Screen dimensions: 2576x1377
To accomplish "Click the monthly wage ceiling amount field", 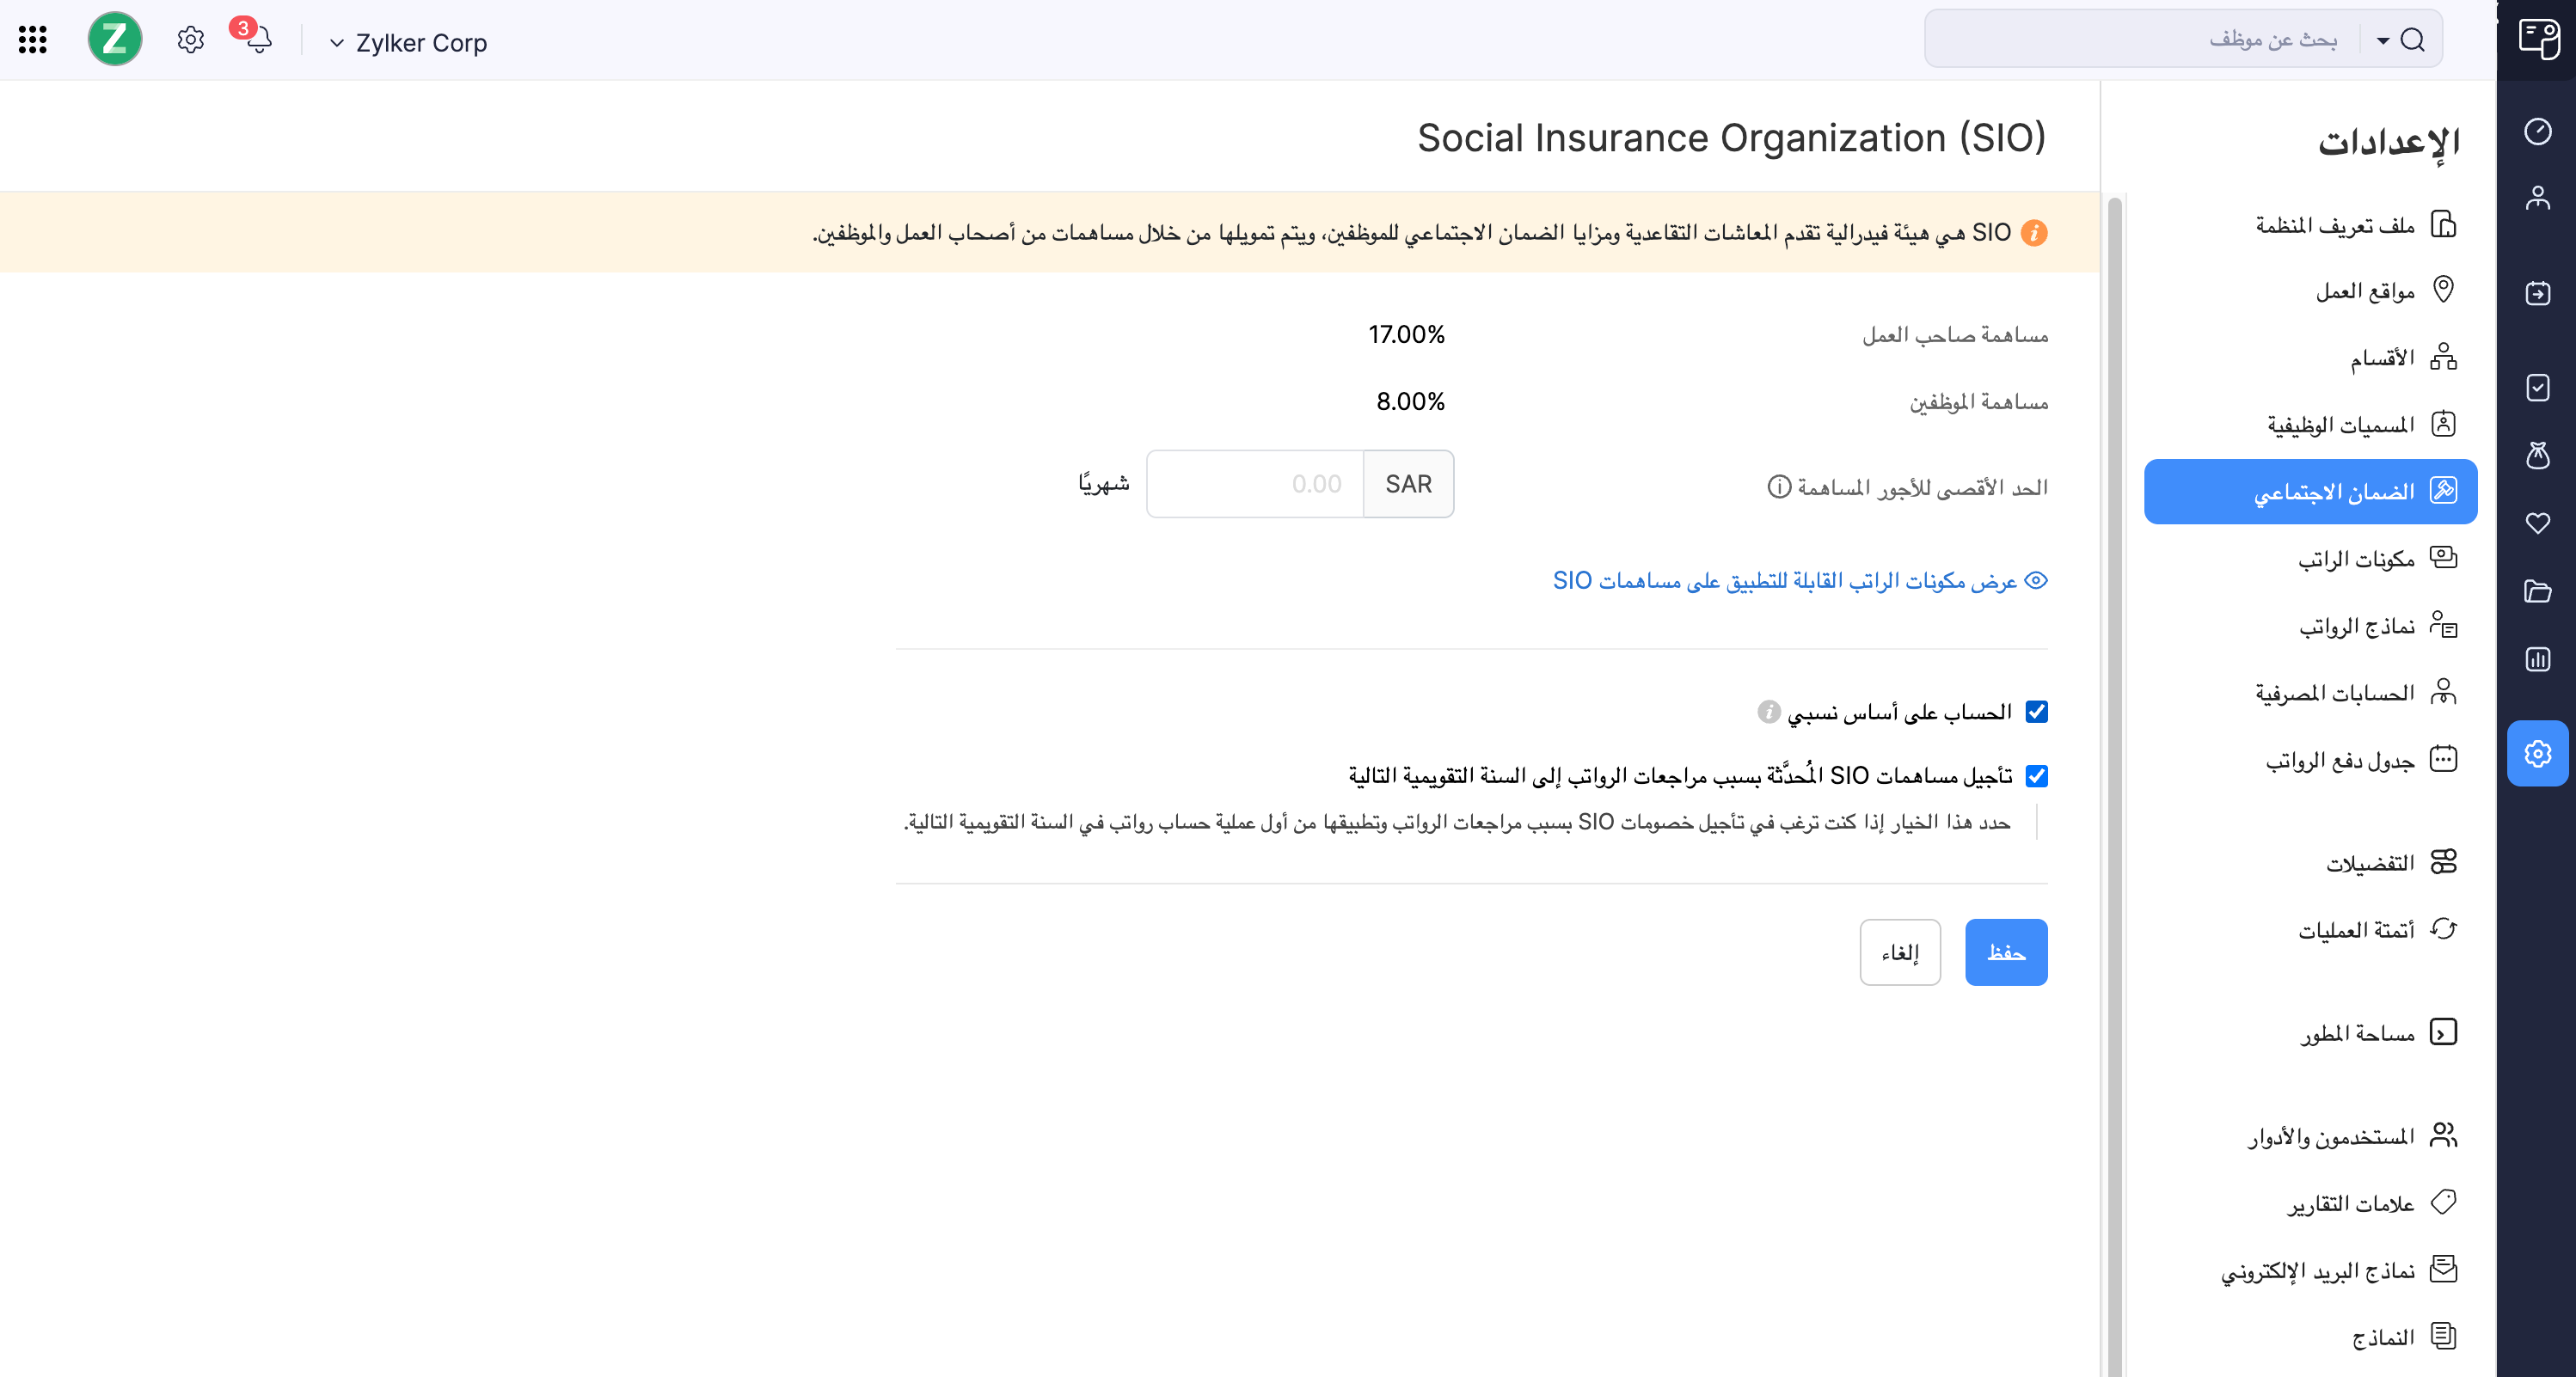I will (1255, 483).
